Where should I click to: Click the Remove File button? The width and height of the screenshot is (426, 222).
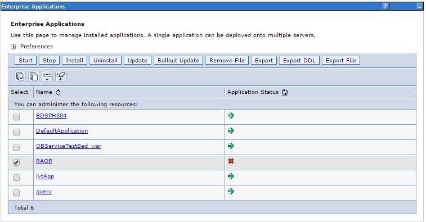(227, 61)
